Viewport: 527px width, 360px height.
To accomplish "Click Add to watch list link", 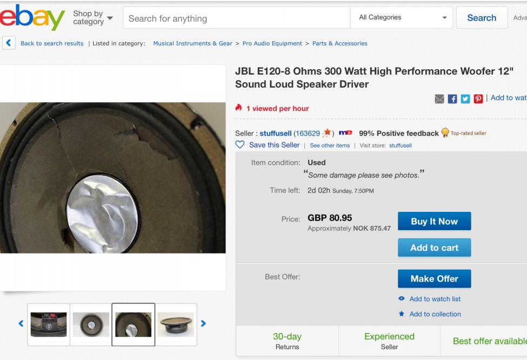I will point(435,299).
